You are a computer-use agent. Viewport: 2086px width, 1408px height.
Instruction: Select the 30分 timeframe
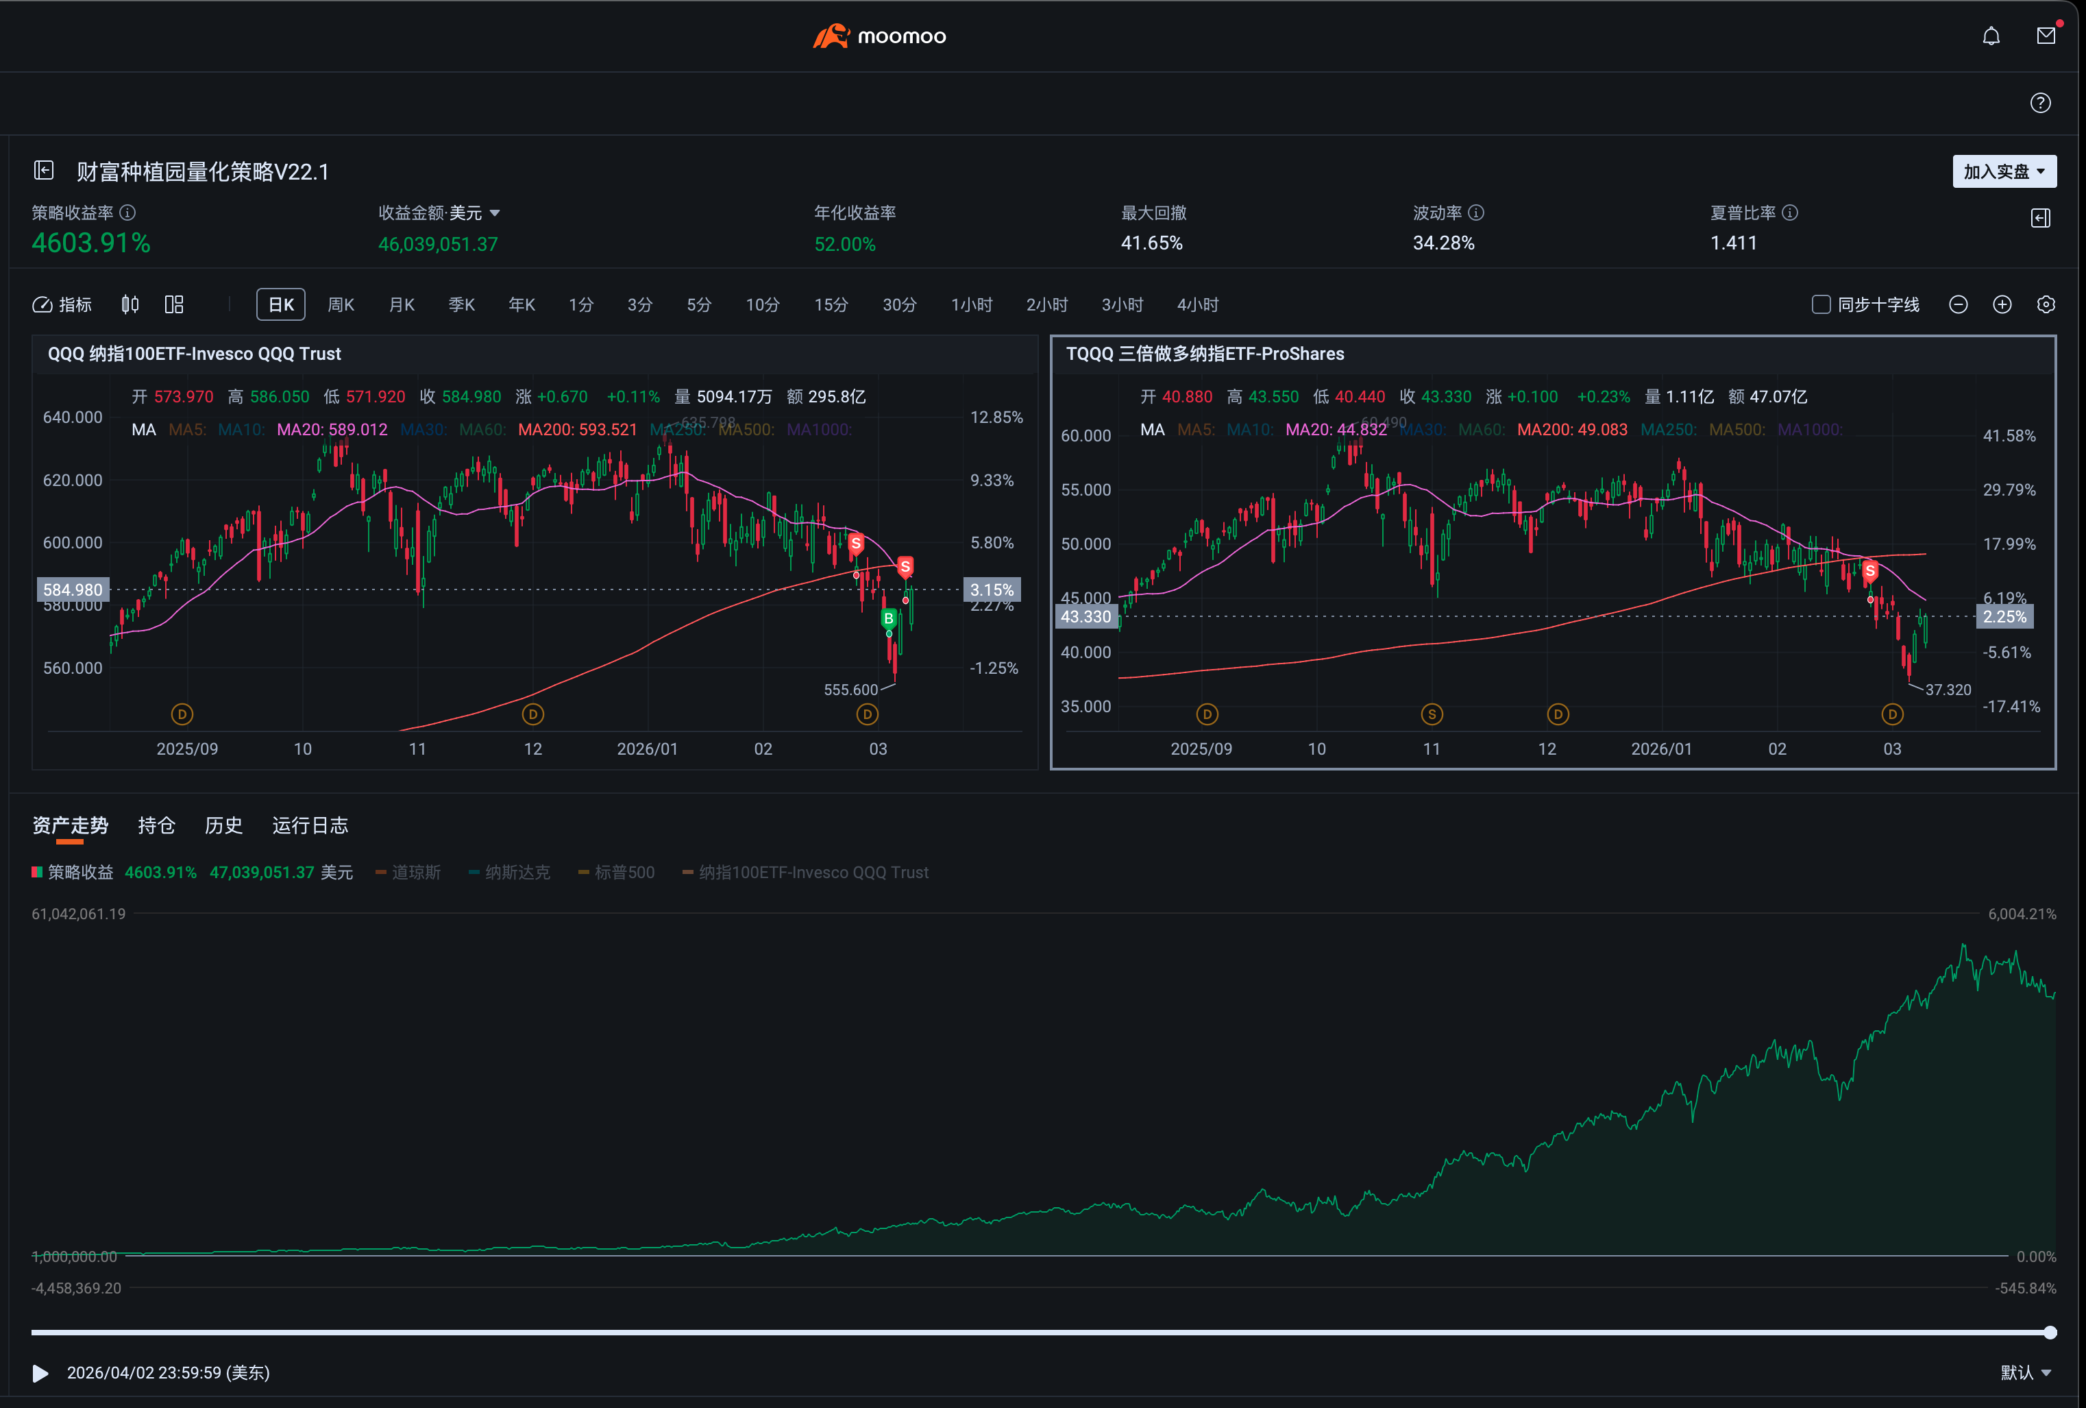pos(899,304)
